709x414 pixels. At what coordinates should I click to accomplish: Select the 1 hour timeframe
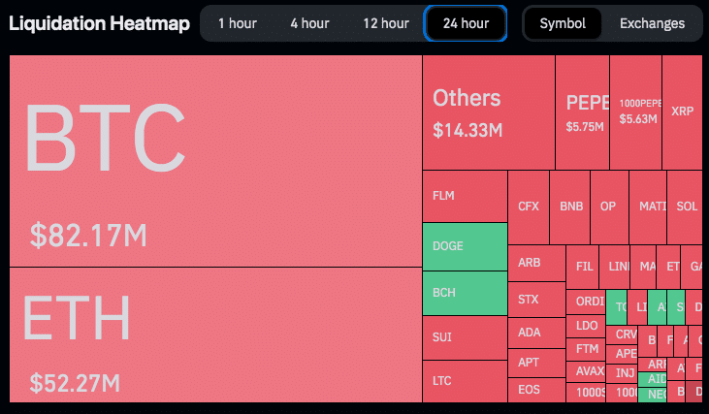(x=238, y=23)
